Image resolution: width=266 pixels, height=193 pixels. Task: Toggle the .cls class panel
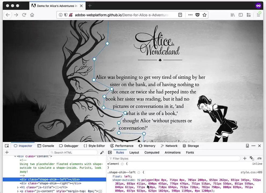tap(259, 158)
